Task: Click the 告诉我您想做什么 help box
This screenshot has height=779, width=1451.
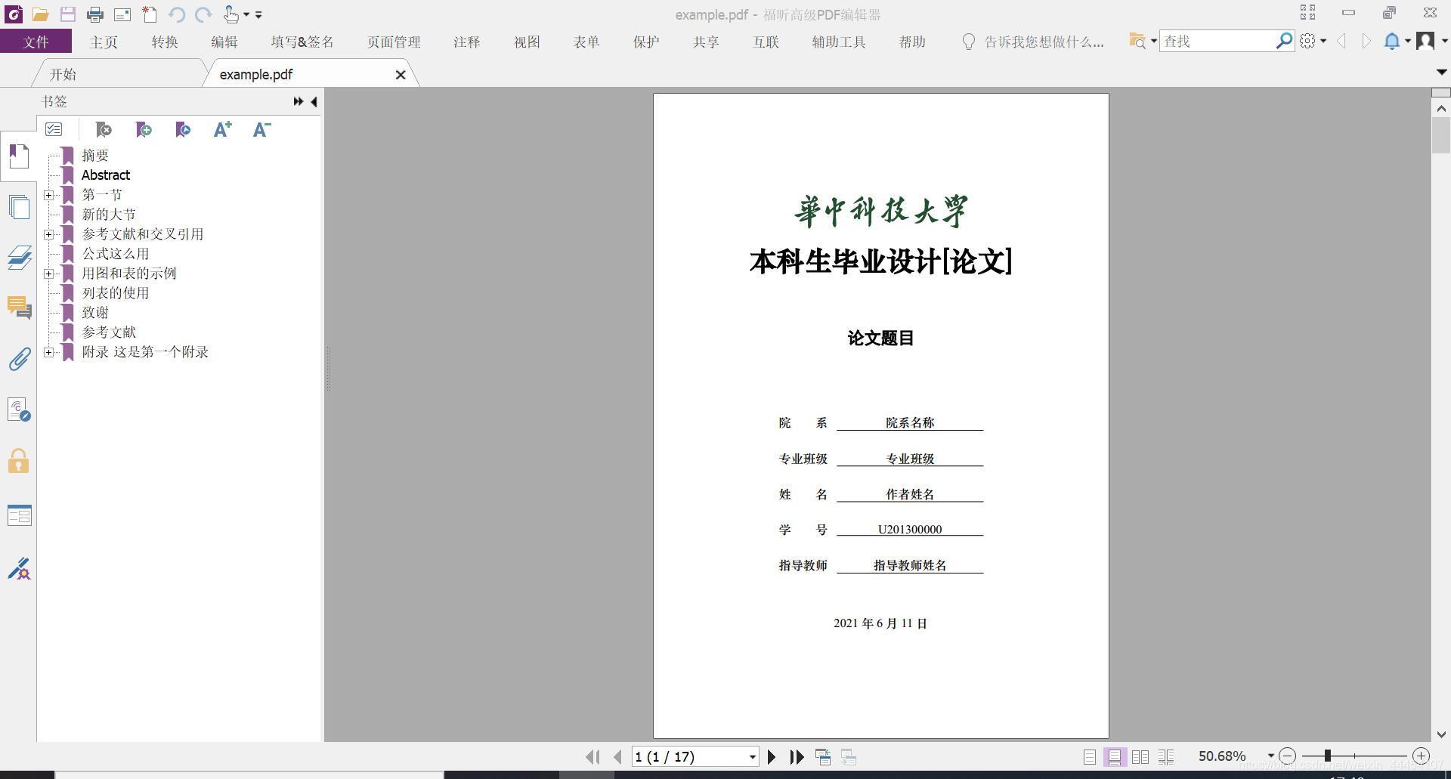Action: pyautogui.click(x=1033, y=42)
